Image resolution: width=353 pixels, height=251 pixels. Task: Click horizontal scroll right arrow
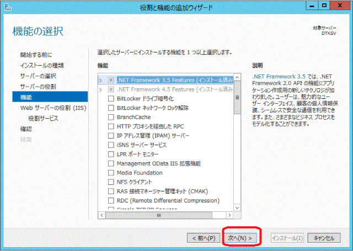pyautogui.click(x=229, y=215)
